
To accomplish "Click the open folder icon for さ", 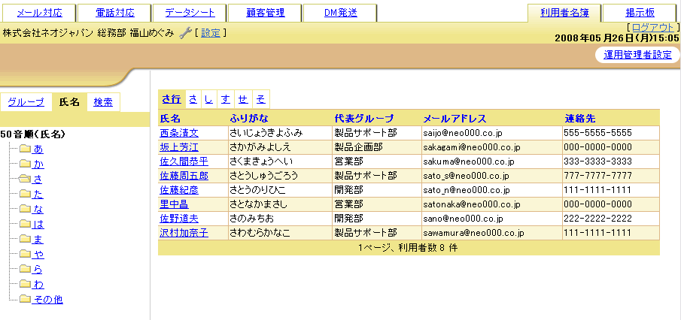I will click(25, 179).
